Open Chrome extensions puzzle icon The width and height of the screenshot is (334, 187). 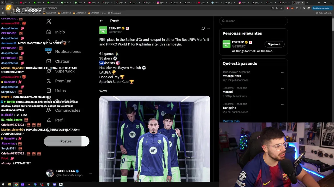[x=297, y=8]
